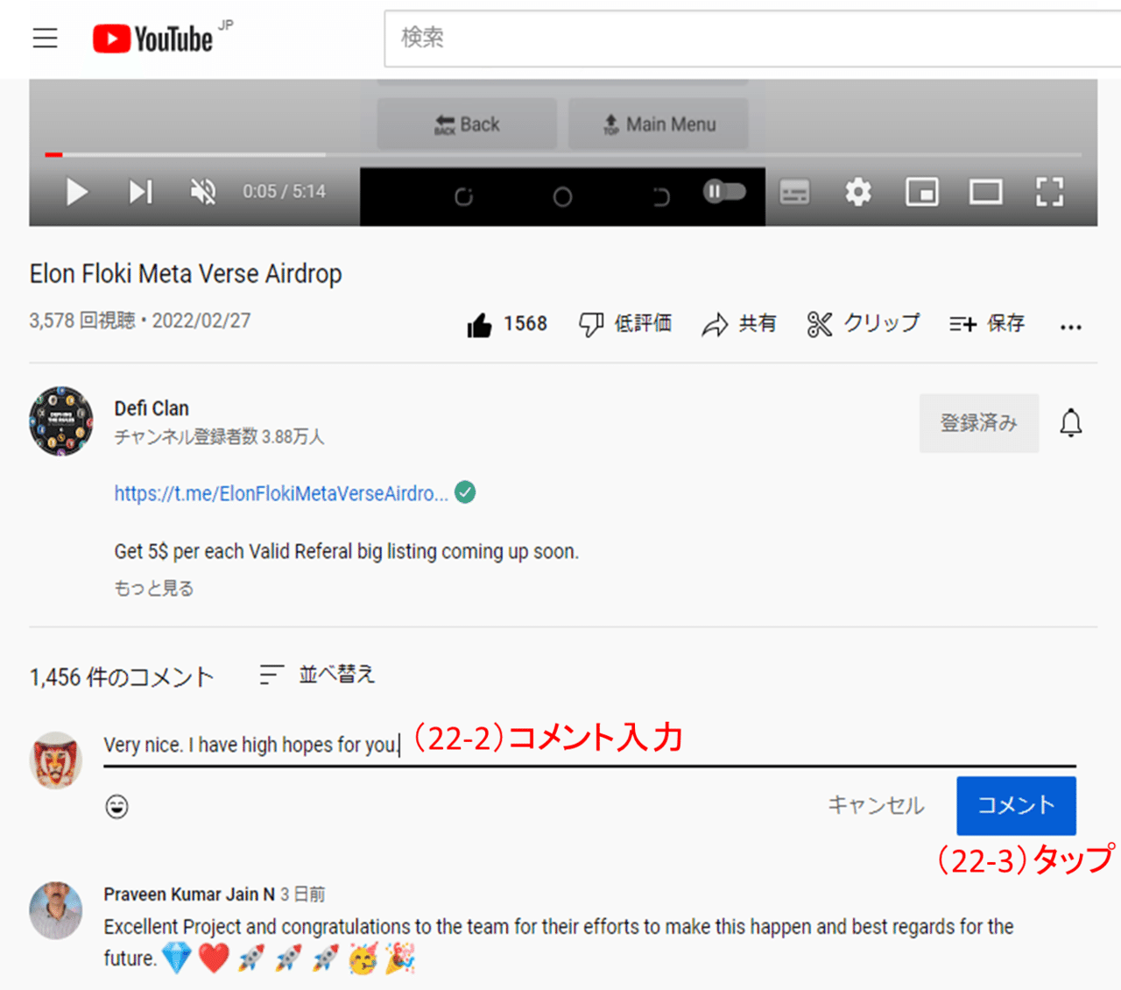Share the video (共有)
The image size is (1121, 990).
tap(739, 324)
